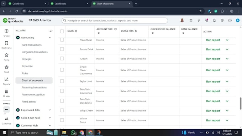The width and height of the screenshot is (242, 136).
Task: Open the All apps grid icon
Action: [6, 91]
